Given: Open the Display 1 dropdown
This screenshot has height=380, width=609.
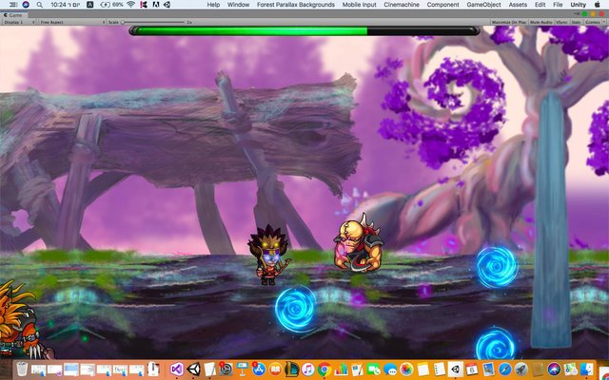Looking at the screenshot, I should coord(19,23).
